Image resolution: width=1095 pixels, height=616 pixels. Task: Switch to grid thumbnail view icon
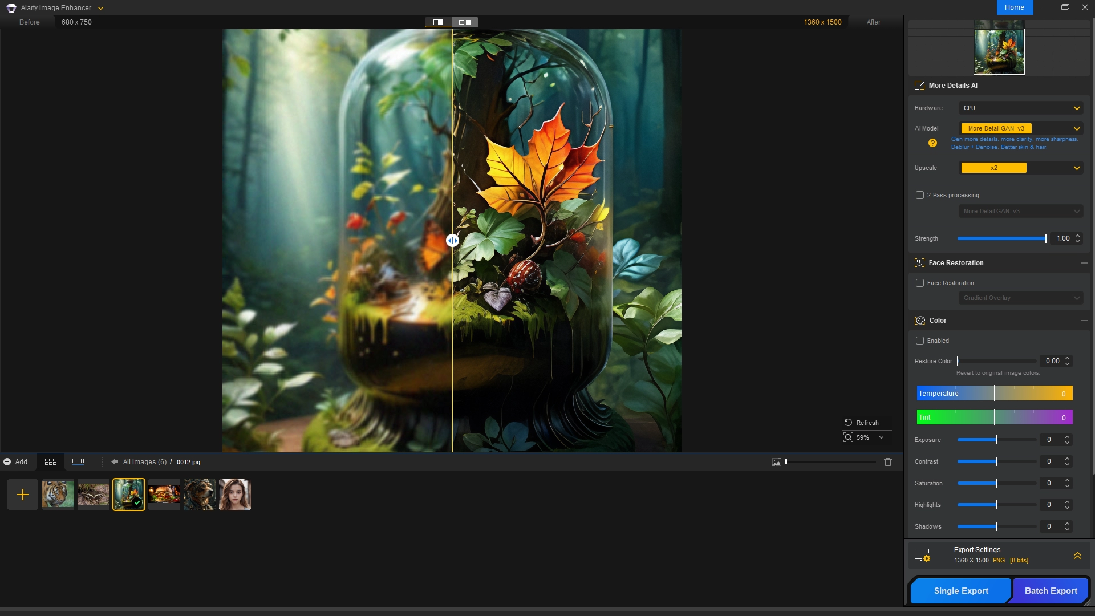click(51, 462)
